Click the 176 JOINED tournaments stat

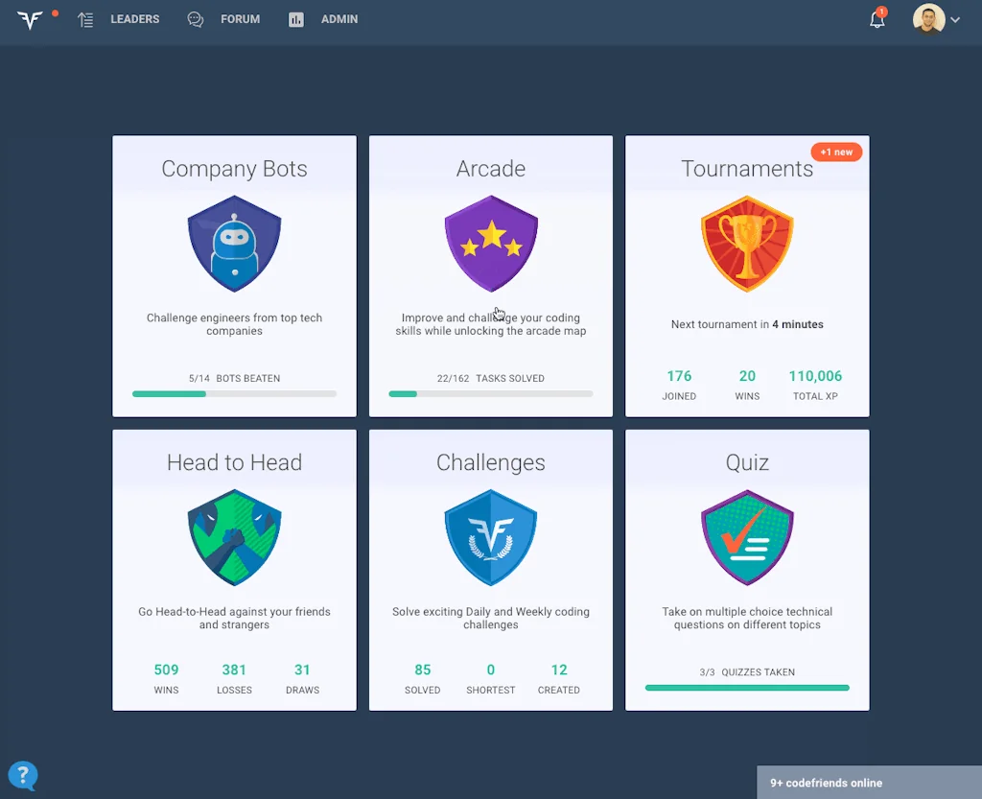[x=679, y=385]
